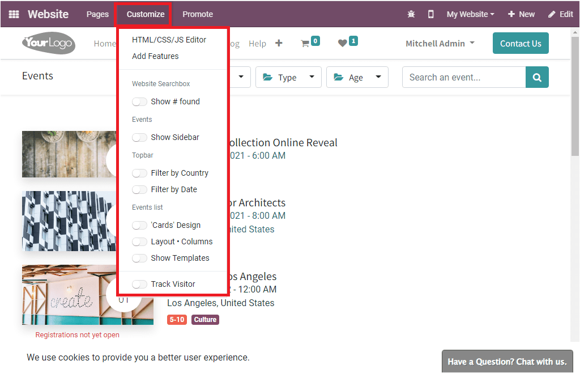Open the Type filter dropdown
Screen dimensions: 580x373
click(x=288, y=77)
